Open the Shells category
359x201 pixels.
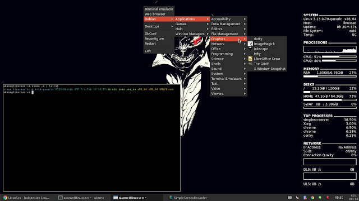click(x=228, y=64)
